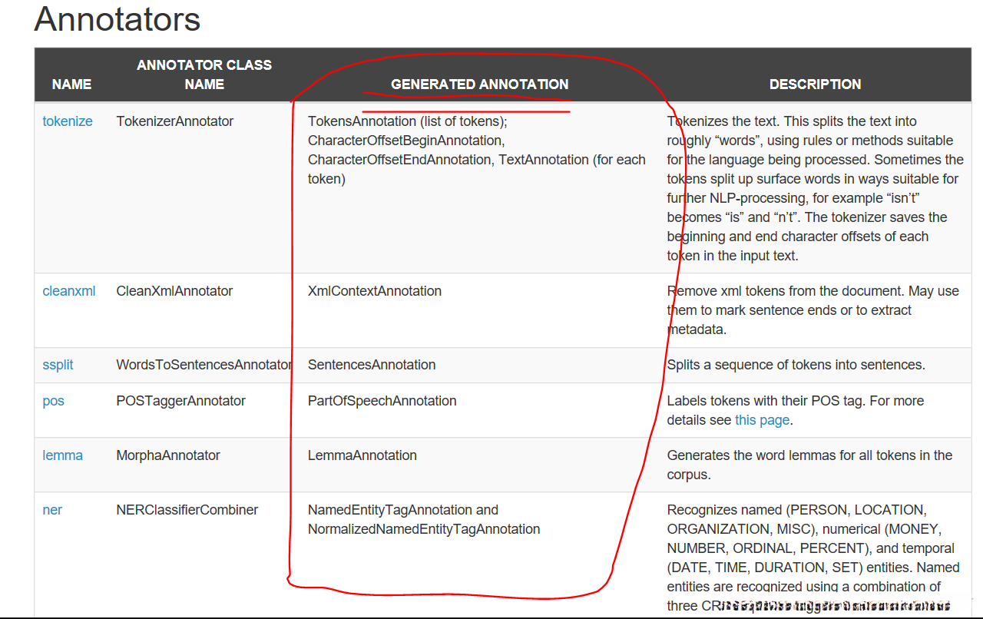Click the "TokenizerAnnotator" class name cell
Image resolution: width=983 pixels, height=619 pixels.
click(175, 121)
